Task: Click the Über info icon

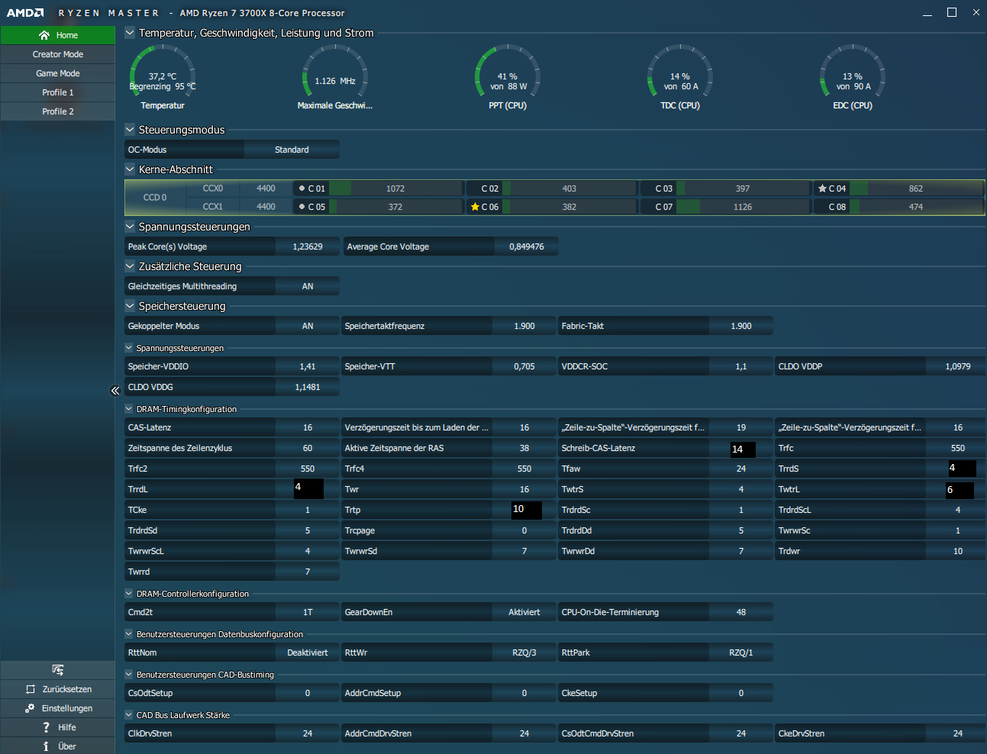Action: click(46, 746)
